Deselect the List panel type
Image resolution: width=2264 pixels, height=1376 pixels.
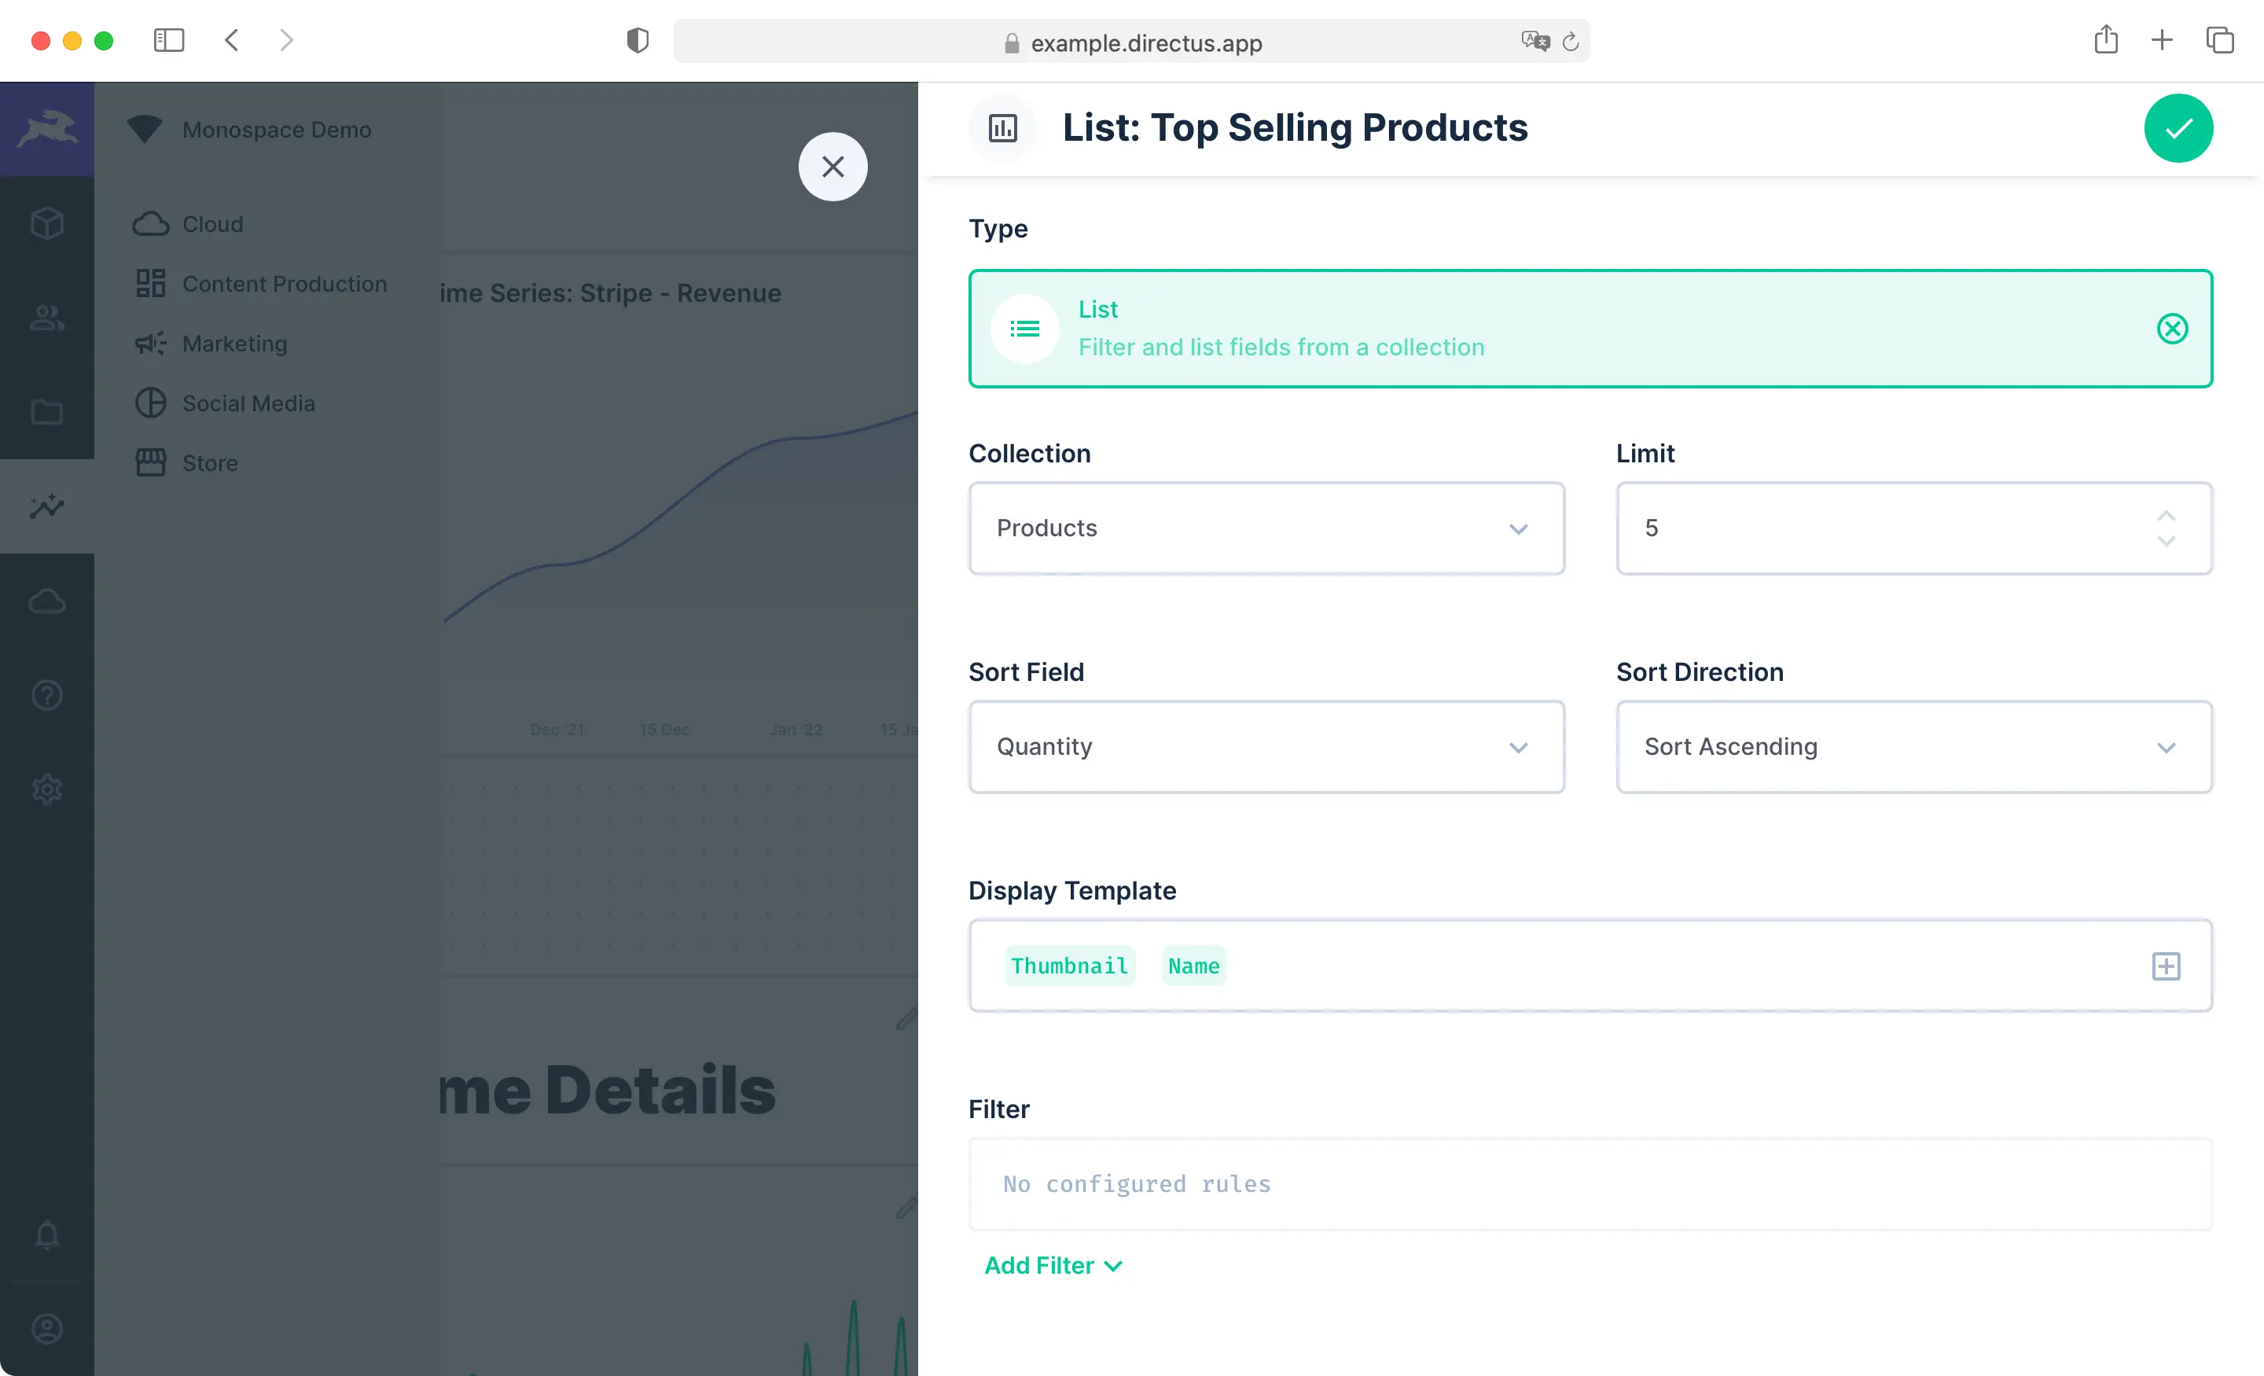coord(2172,329)
